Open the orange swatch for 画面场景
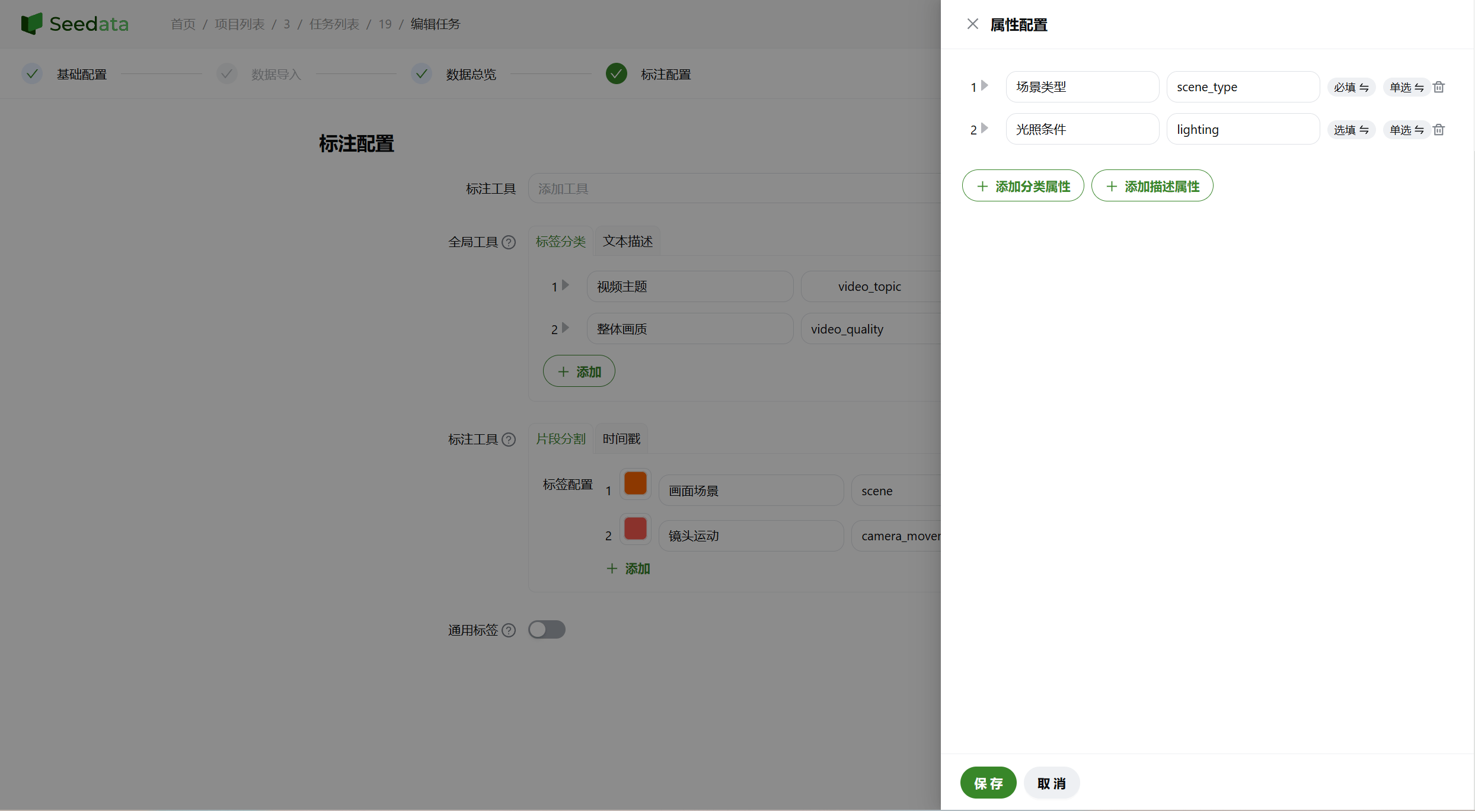Image resolution: width=1475 pixels, height=811 pixels. (636, 483)
